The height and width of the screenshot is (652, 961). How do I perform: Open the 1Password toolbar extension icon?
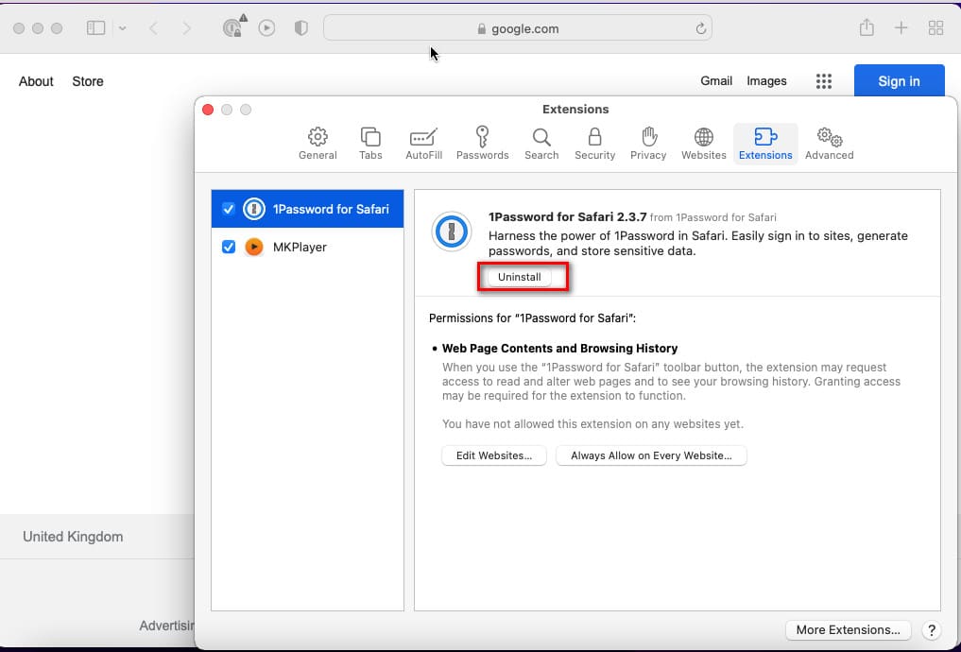tap(232, 27)
